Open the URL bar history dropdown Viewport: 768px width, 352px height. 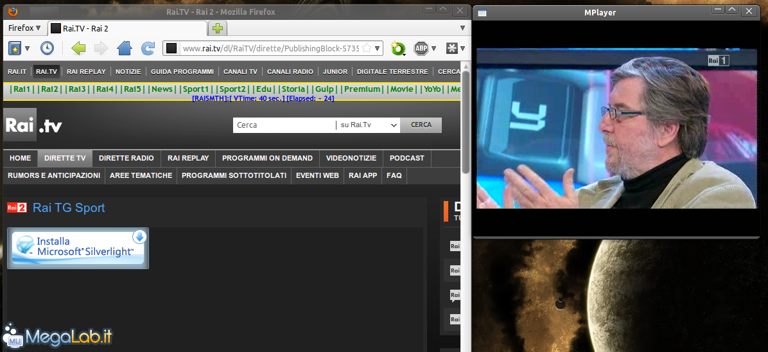(x=378, y=48)
